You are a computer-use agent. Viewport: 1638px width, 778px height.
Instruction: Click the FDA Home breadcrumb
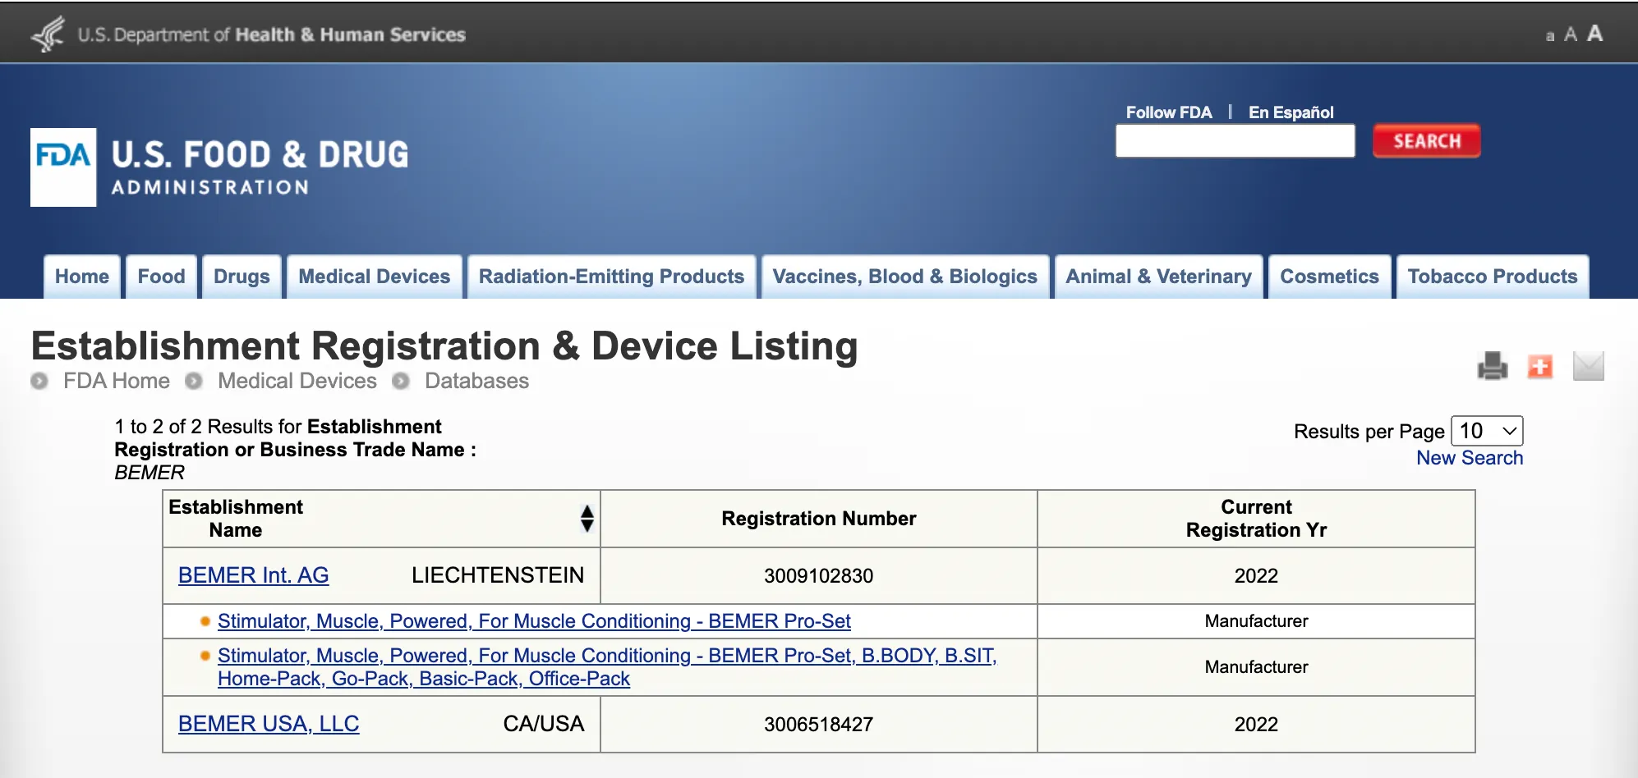(x=117, y=381)
